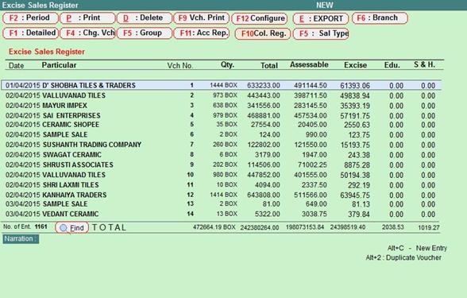This screenshot has height=298, width=467.
Task: Select VALLUVANAD TILES voucher 2 row
Action: click(222, 95)
